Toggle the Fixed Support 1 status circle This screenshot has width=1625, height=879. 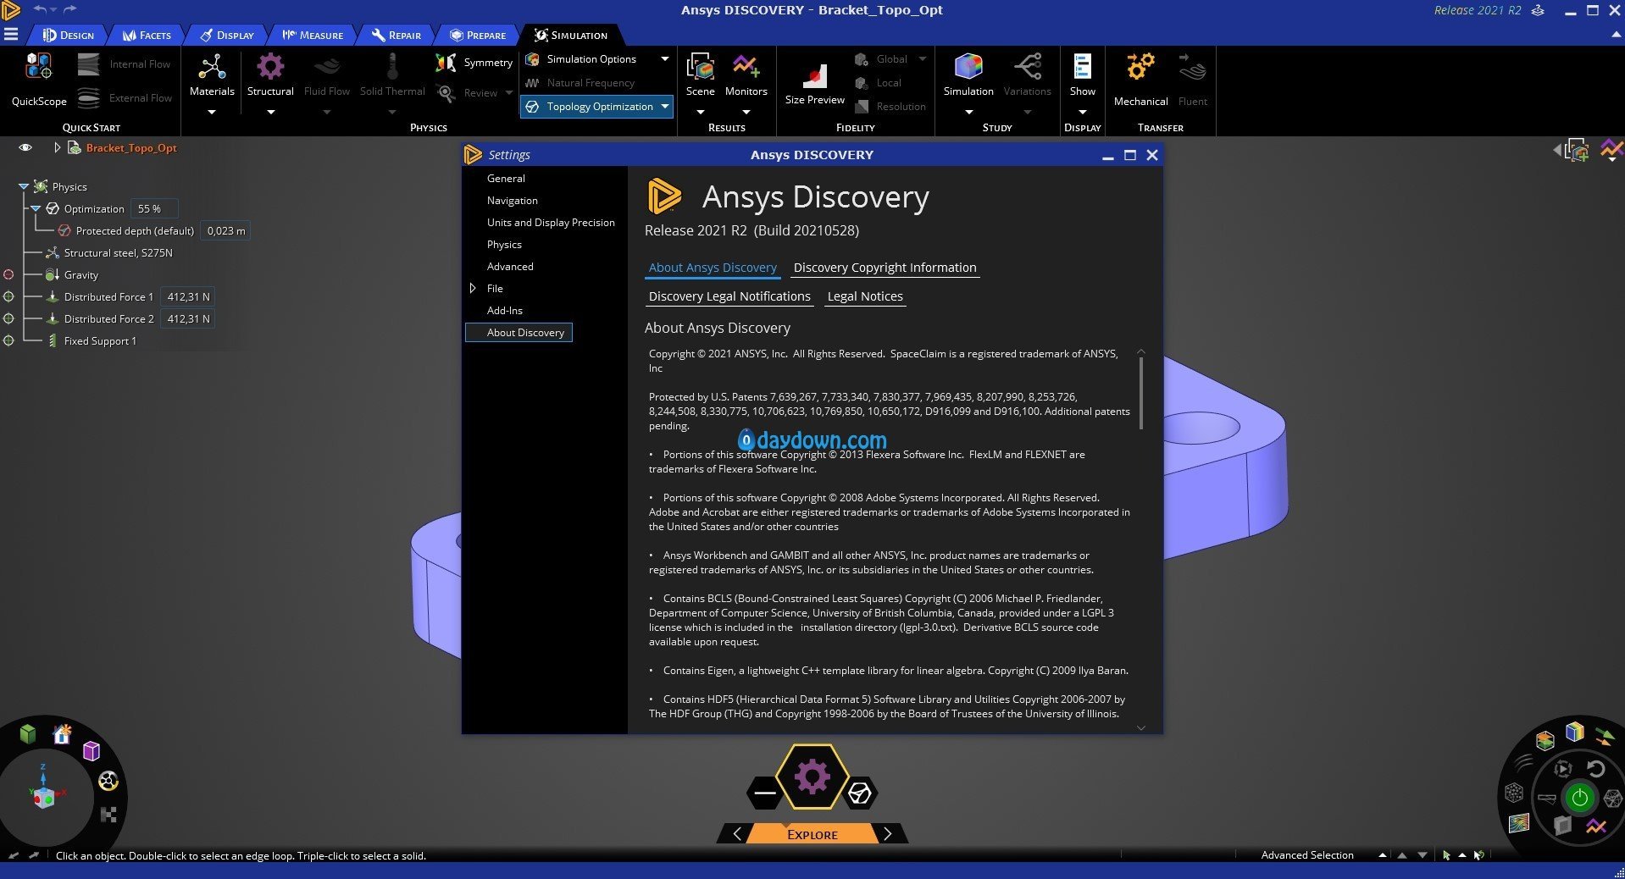pyautogui.click(x=8, y=340)
